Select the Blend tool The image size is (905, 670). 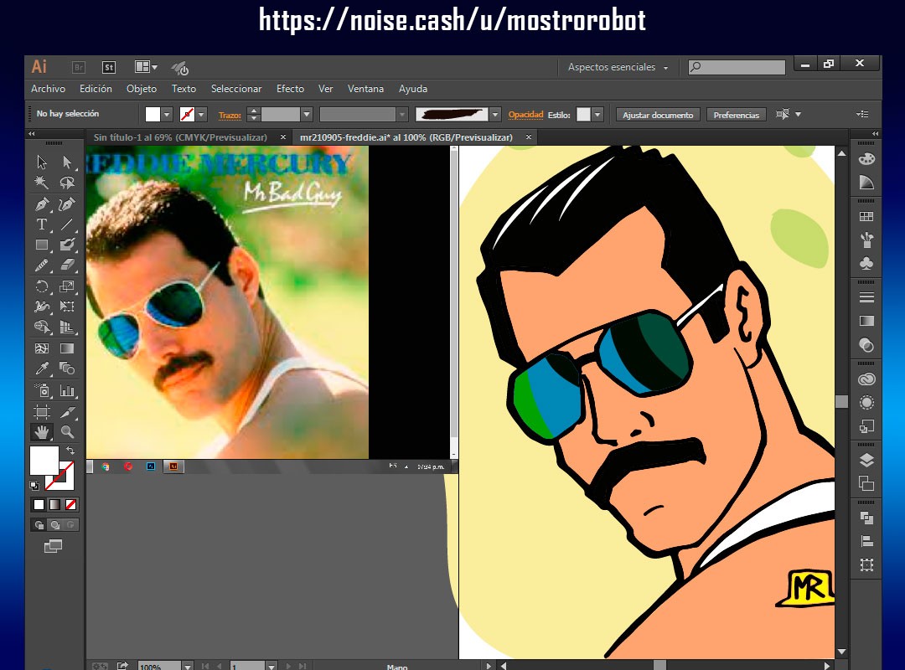point(67,368)
